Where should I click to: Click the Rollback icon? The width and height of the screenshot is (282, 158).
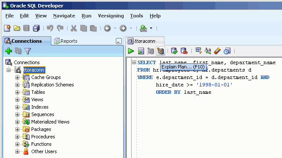point(184,51)
